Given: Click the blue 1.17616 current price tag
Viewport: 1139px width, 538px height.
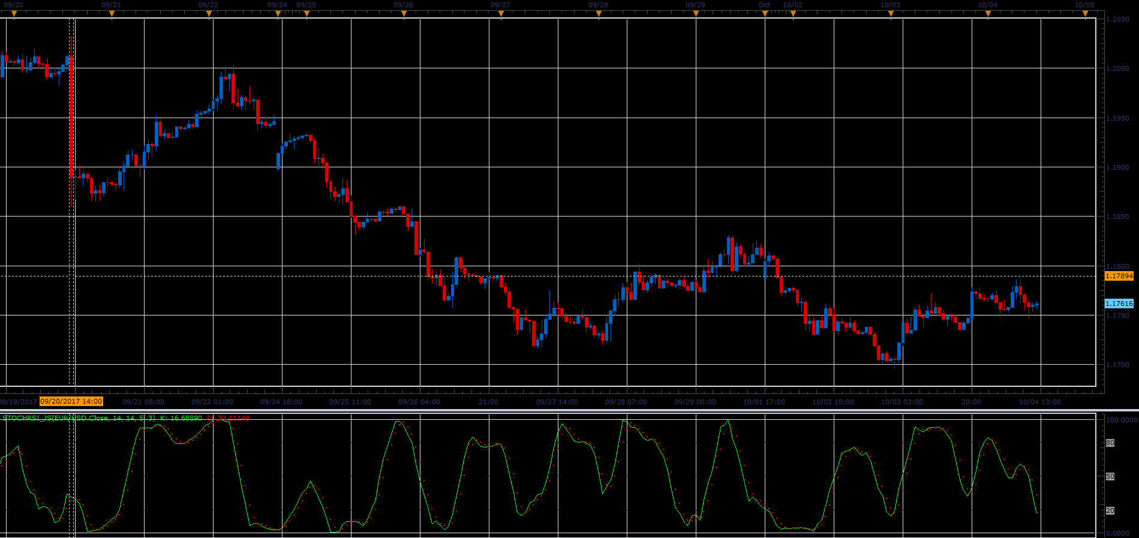Looking at the screenshot, I should coord(1119,303).
